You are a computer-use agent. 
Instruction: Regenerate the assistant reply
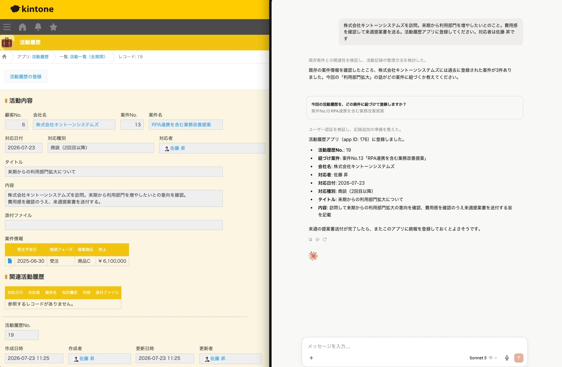pyautogui.click(x=325, y=239)
